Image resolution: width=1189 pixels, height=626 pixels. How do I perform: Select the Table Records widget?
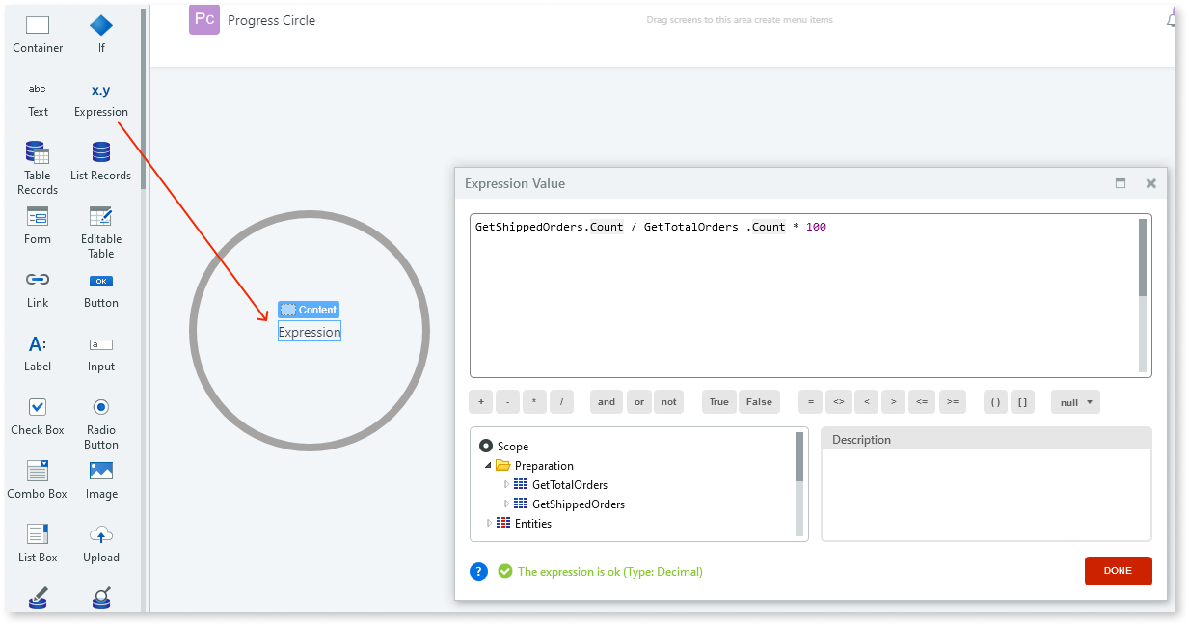point(37,164)
